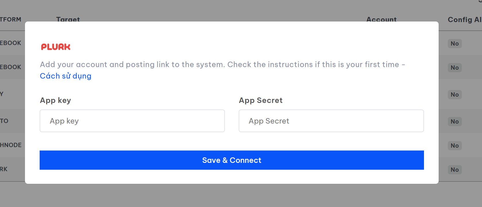482x207 pixels.
Task: Click the Plurk logo in the dialog
Action: click(56, 47)
